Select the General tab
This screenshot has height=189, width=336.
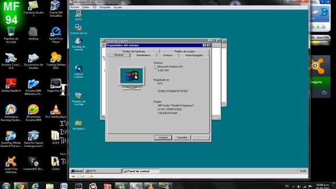119,55
